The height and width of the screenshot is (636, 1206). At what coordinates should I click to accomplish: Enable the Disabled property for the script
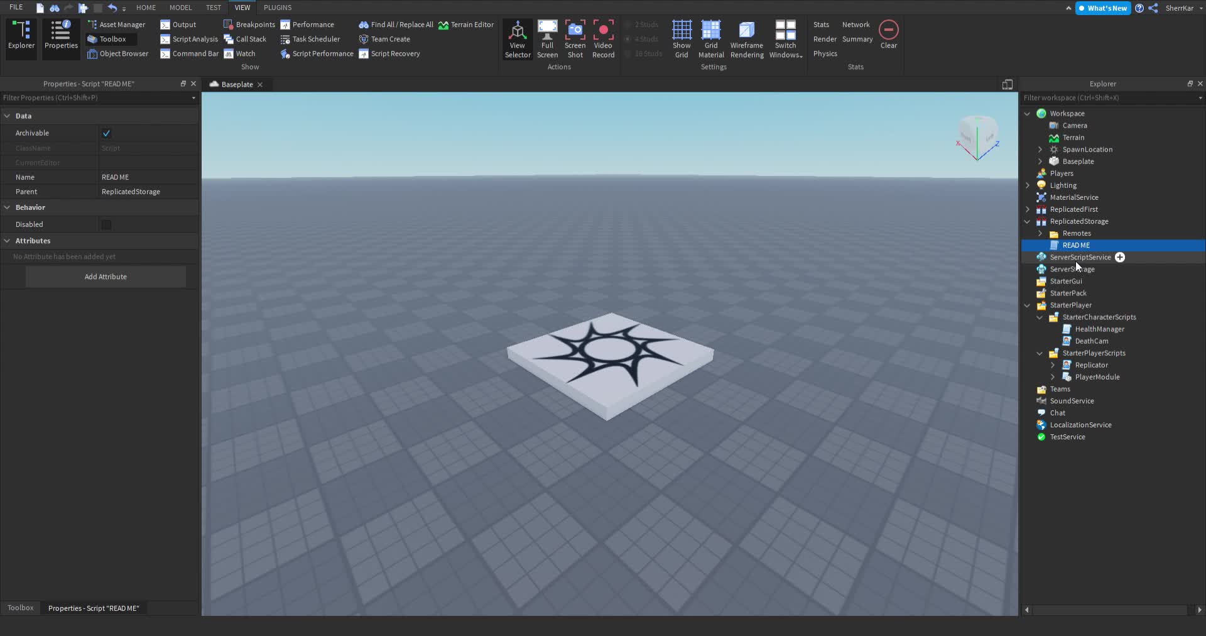[106, 224]
